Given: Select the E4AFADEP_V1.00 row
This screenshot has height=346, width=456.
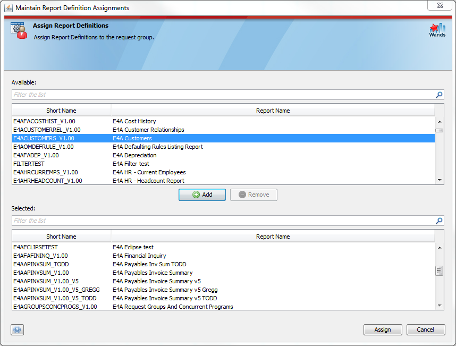Looking at the screenshot, I should (223, 155).
